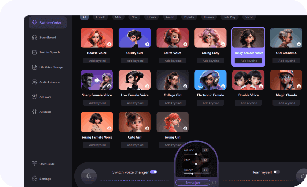
Task: Open Text to Speech in sidebar
Action: [x=49, y=52]
